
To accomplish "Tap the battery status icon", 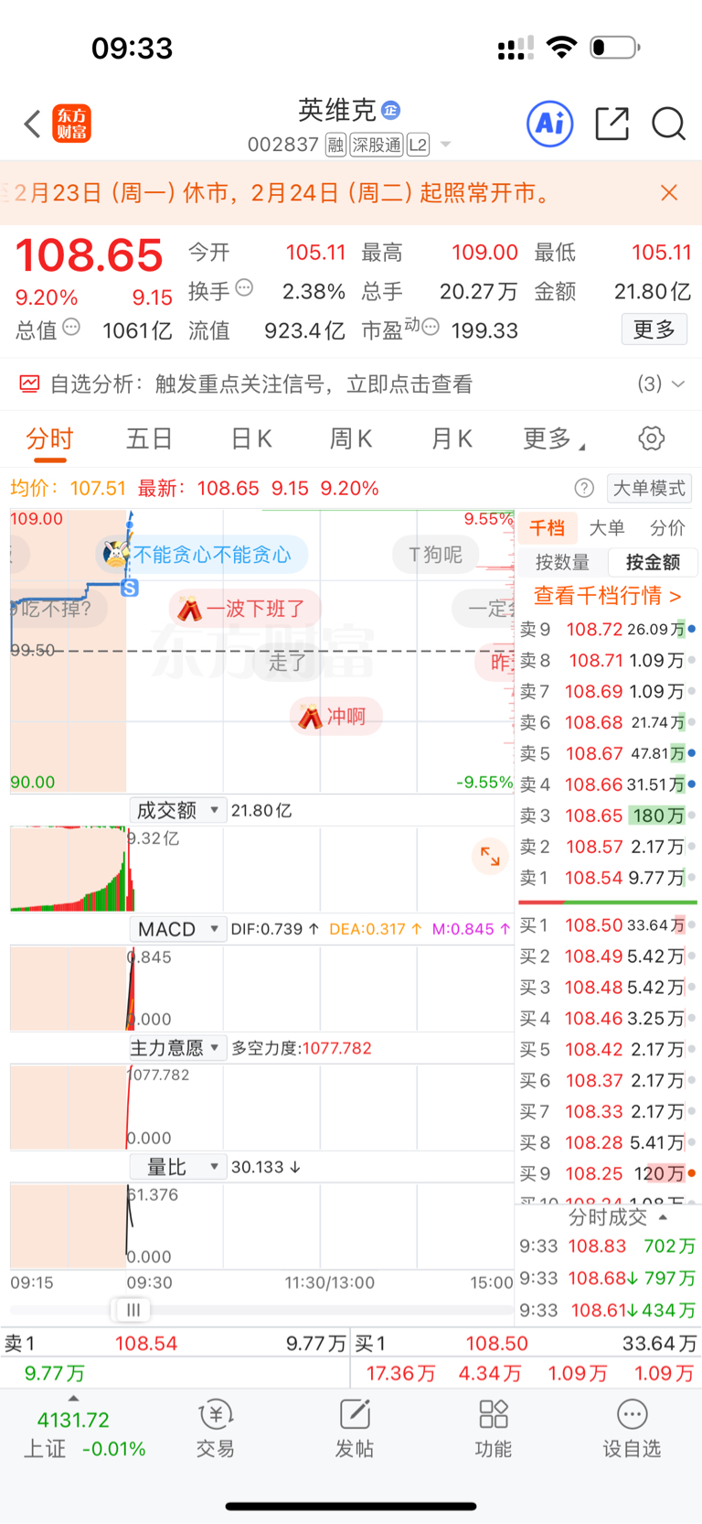I will click(615, 47).
